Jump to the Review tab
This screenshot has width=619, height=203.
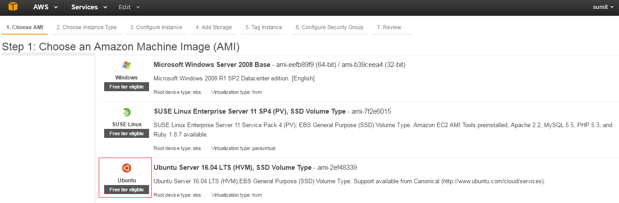[x=389, y=27]
